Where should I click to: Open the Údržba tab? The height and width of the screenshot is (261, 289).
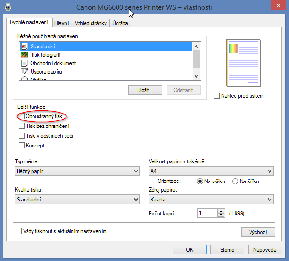pos(120,23)
